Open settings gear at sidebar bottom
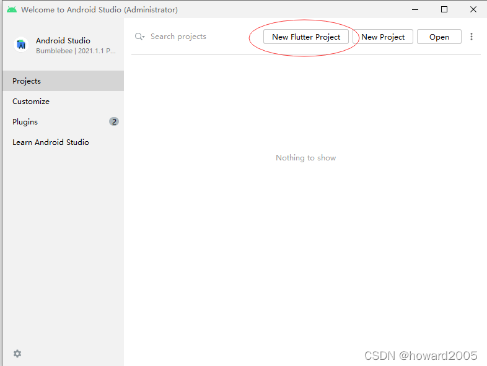The image size is (487, 366). pos(17,354)
